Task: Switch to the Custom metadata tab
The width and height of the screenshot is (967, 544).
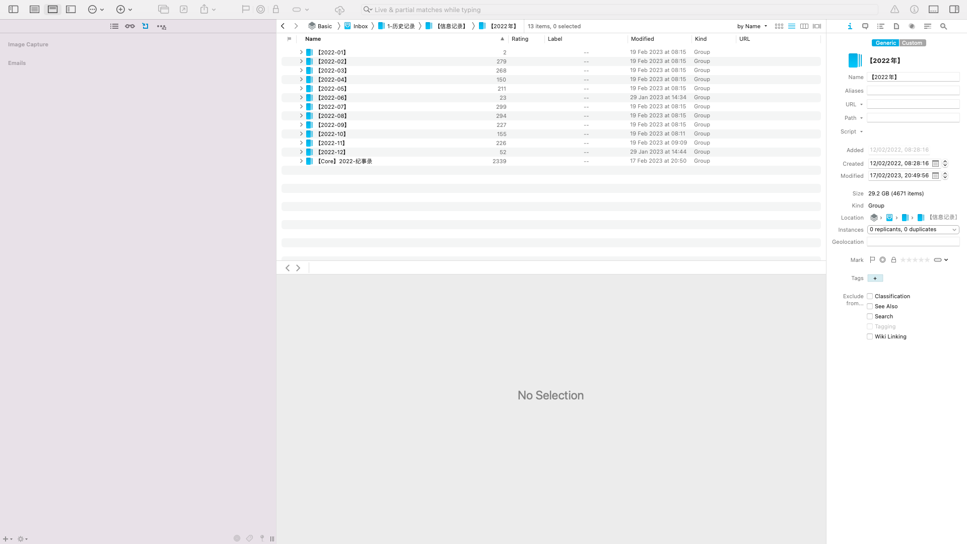Action: click(912, 43)
